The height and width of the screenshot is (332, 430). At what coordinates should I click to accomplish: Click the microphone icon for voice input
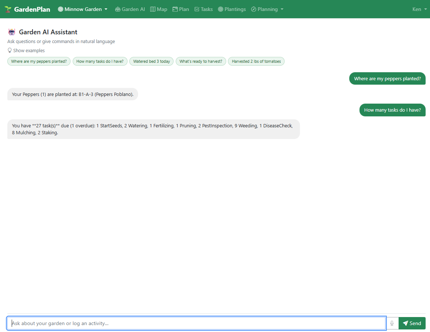coord(391,323)
